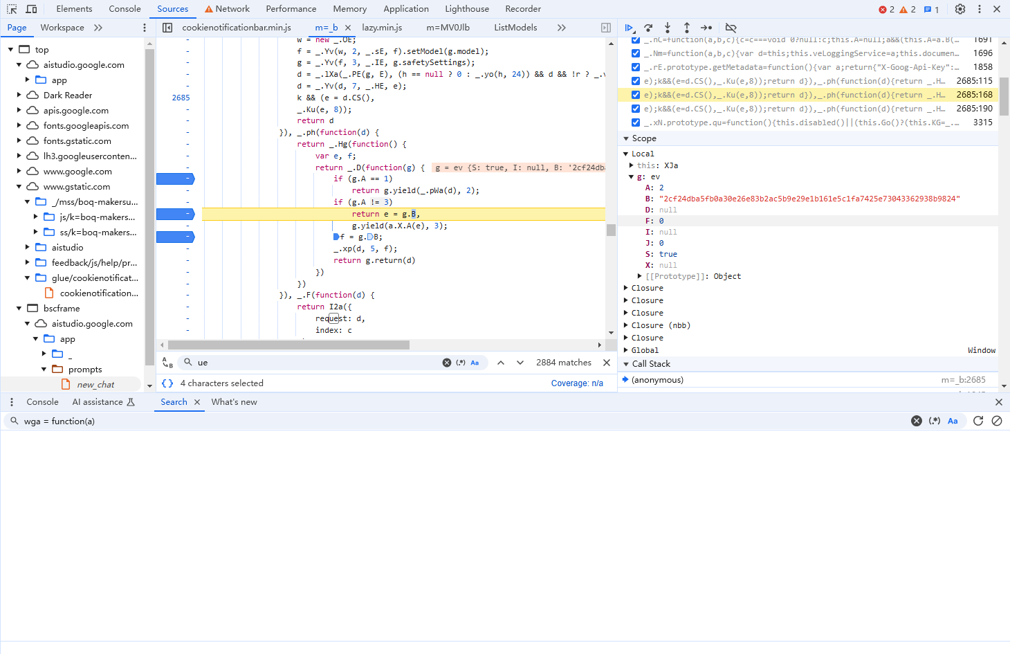Open the AI assistance drawer tab
This screenshot has width=1010, height=654.
(x=103, y=402)
